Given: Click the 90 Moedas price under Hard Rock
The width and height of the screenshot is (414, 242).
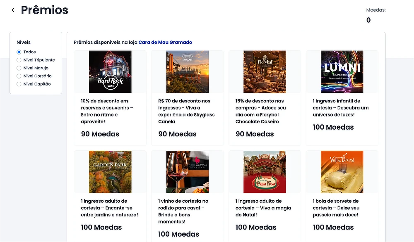Looking at the screenshot, I should click(100, 134).
